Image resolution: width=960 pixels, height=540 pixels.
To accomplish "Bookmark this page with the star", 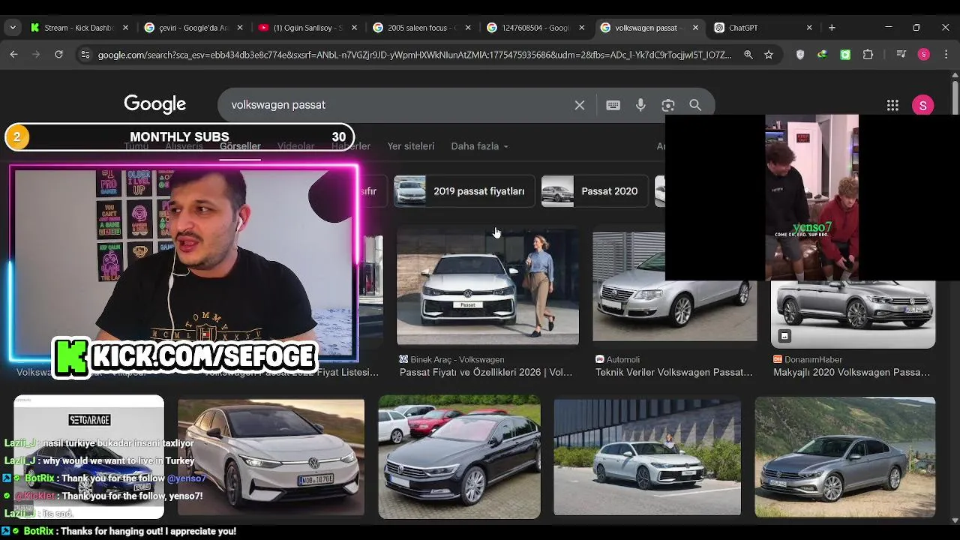I will pos(769,55).
